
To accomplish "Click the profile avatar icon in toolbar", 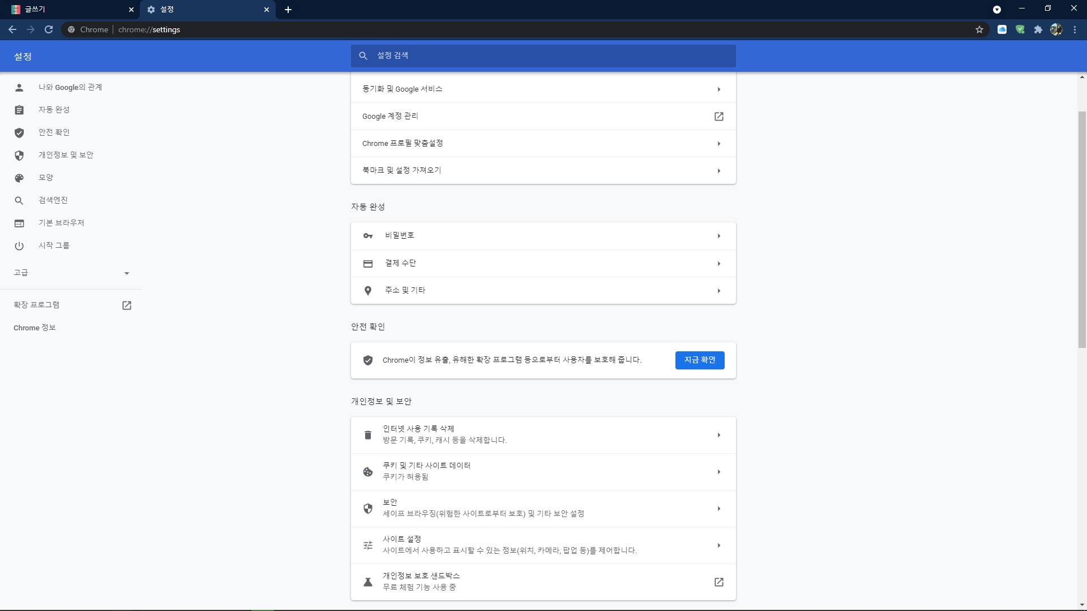I will tap(1056, 29).
